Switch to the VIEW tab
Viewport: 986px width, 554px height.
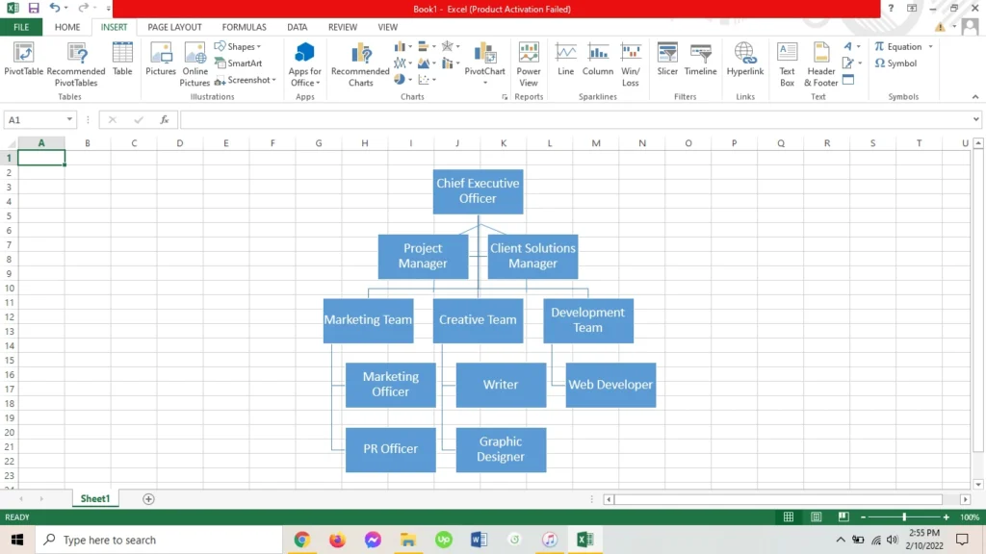point(387,27)
